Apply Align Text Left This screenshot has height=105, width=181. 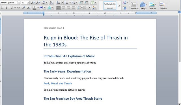[x=59, y=8]
